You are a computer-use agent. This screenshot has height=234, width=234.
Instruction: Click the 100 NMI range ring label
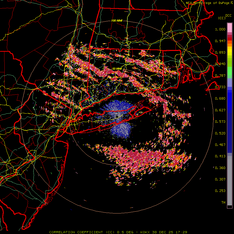[117, 21]
